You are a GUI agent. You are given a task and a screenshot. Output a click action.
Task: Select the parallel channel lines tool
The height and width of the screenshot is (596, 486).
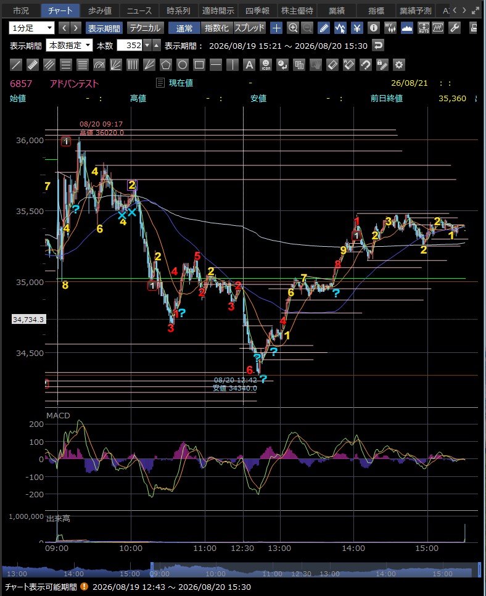[49, 65]
